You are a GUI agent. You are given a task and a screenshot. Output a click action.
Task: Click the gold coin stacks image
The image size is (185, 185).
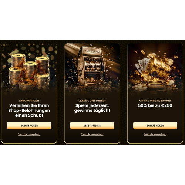[29, 71]
